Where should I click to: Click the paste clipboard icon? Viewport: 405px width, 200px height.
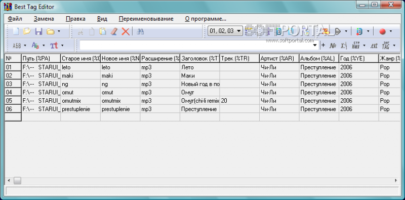pos(103,31)
